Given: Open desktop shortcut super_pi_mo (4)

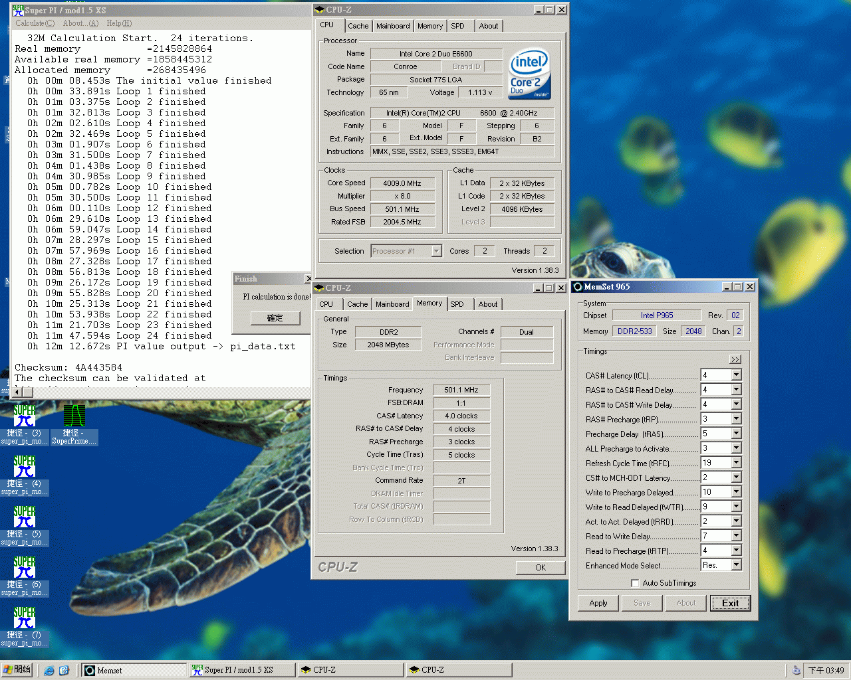Looking at the screenshot, I should tap(25, 475).
